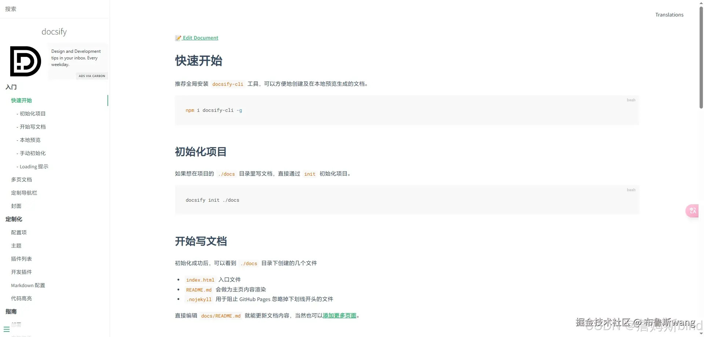The image size is (704, 337).
Task: Open the 主题 page under 定制化
Action: (16, 245)
